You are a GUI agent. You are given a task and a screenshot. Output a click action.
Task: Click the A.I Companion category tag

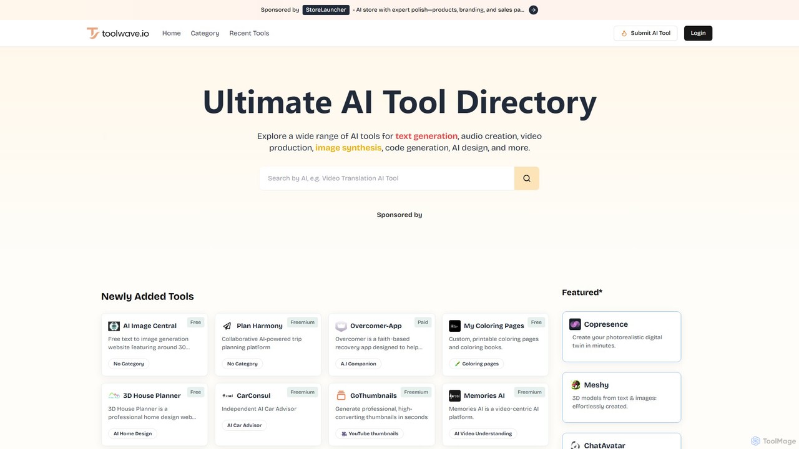tap(358, 364)
